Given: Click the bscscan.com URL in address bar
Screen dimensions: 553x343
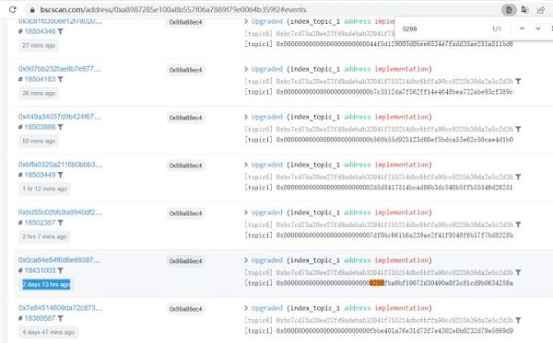Looking at the screenshot, I should [173, 9].
